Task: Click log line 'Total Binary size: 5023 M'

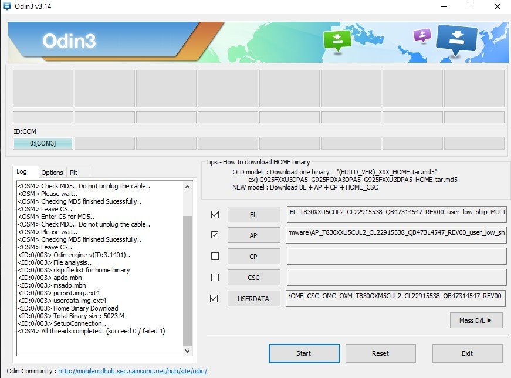Action: pos(71,316)
